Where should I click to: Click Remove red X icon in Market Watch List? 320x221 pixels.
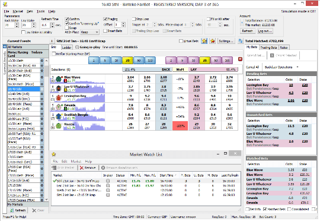(82, 168)
